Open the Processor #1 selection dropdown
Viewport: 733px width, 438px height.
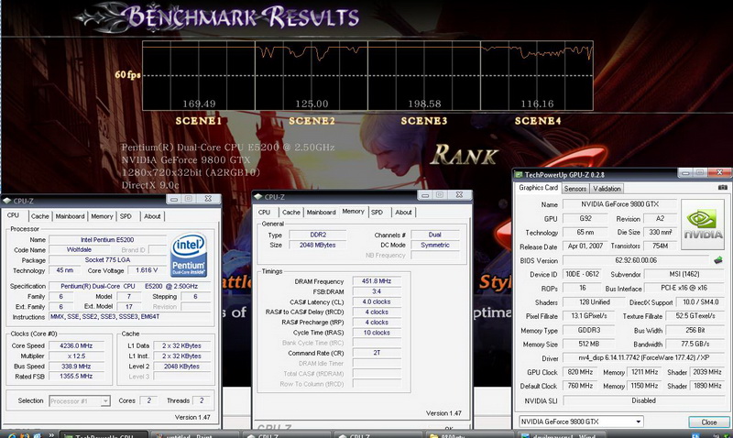(x=80, y=401)
